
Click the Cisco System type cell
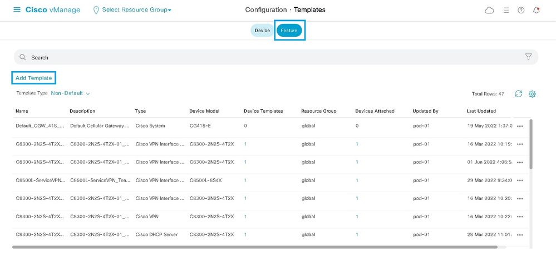(150, 126)
